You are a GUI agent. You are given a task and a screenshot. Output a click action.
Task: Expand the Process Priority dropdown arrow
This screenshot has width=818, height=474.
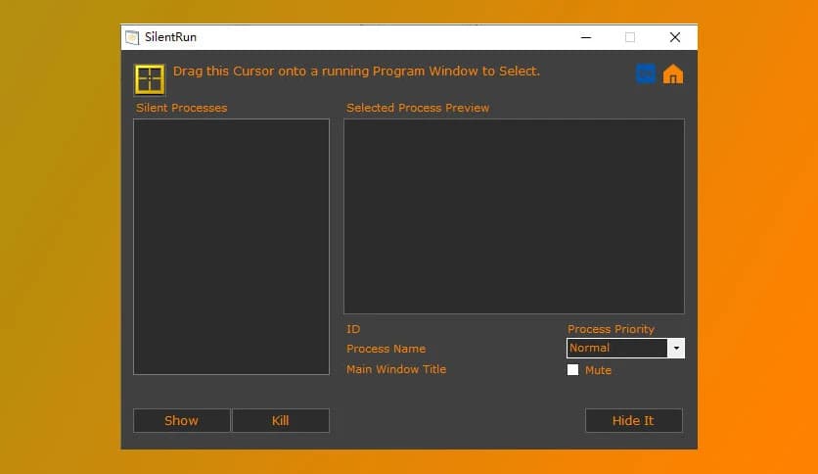click(676, 348)
